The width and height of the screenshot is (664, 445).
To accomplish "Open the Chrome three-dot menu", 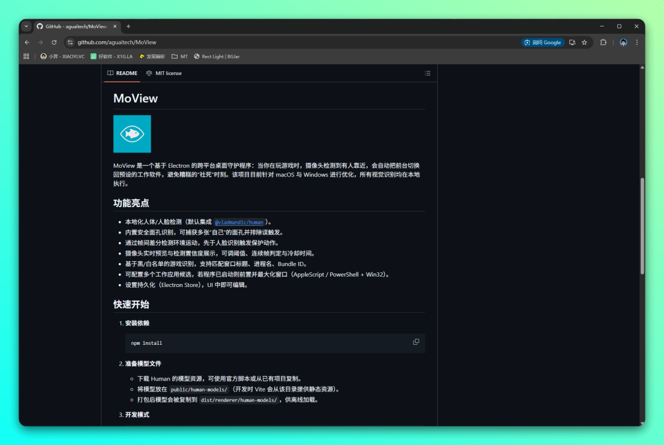I will pos(637,42).
